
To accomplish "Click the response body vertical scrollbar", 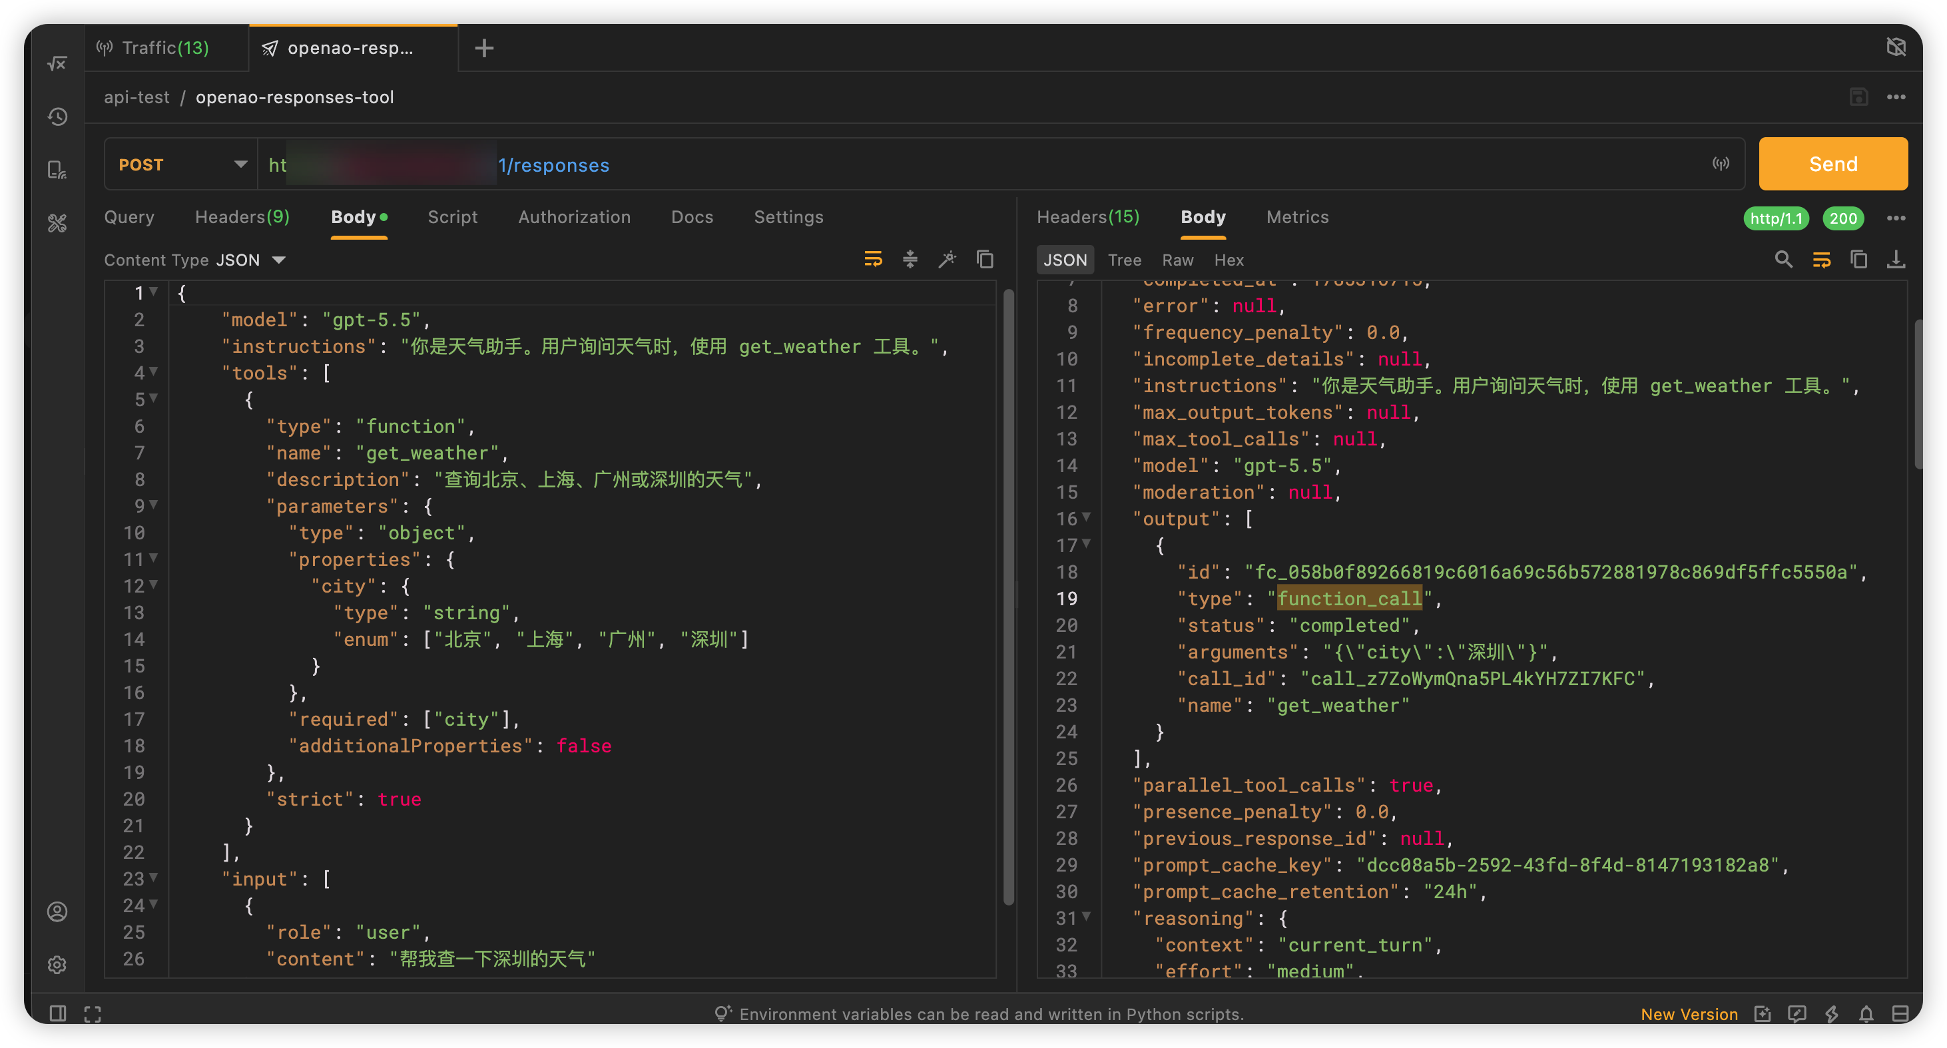I will [1917, 394].
